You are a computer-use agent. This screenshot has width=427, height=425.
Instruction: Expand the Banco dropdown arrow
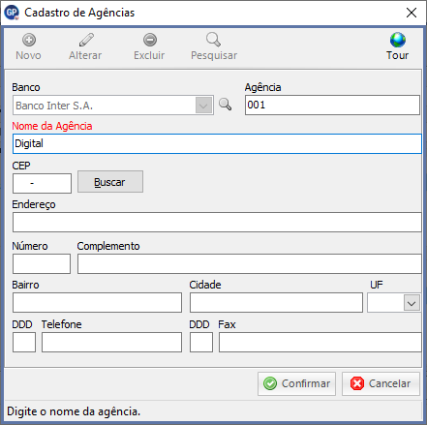pyautogui.click(x=203, y=106)
